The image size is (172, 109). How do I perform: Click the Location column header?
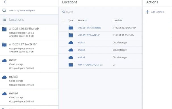[x=117, y=20]
